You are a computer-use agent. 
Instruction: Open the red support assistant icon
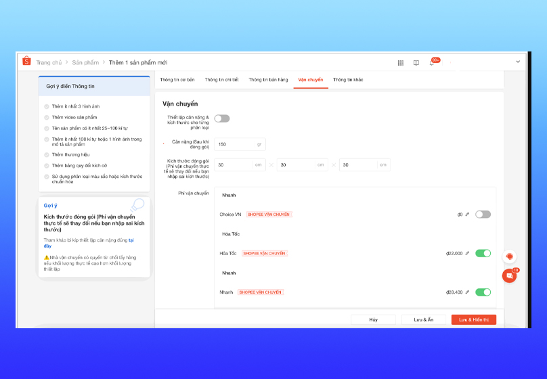(509, 257)
